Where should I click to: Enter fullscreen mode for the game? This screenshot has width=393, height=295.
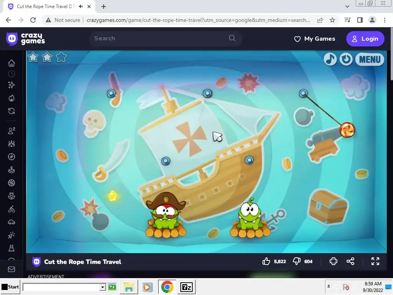375,261
